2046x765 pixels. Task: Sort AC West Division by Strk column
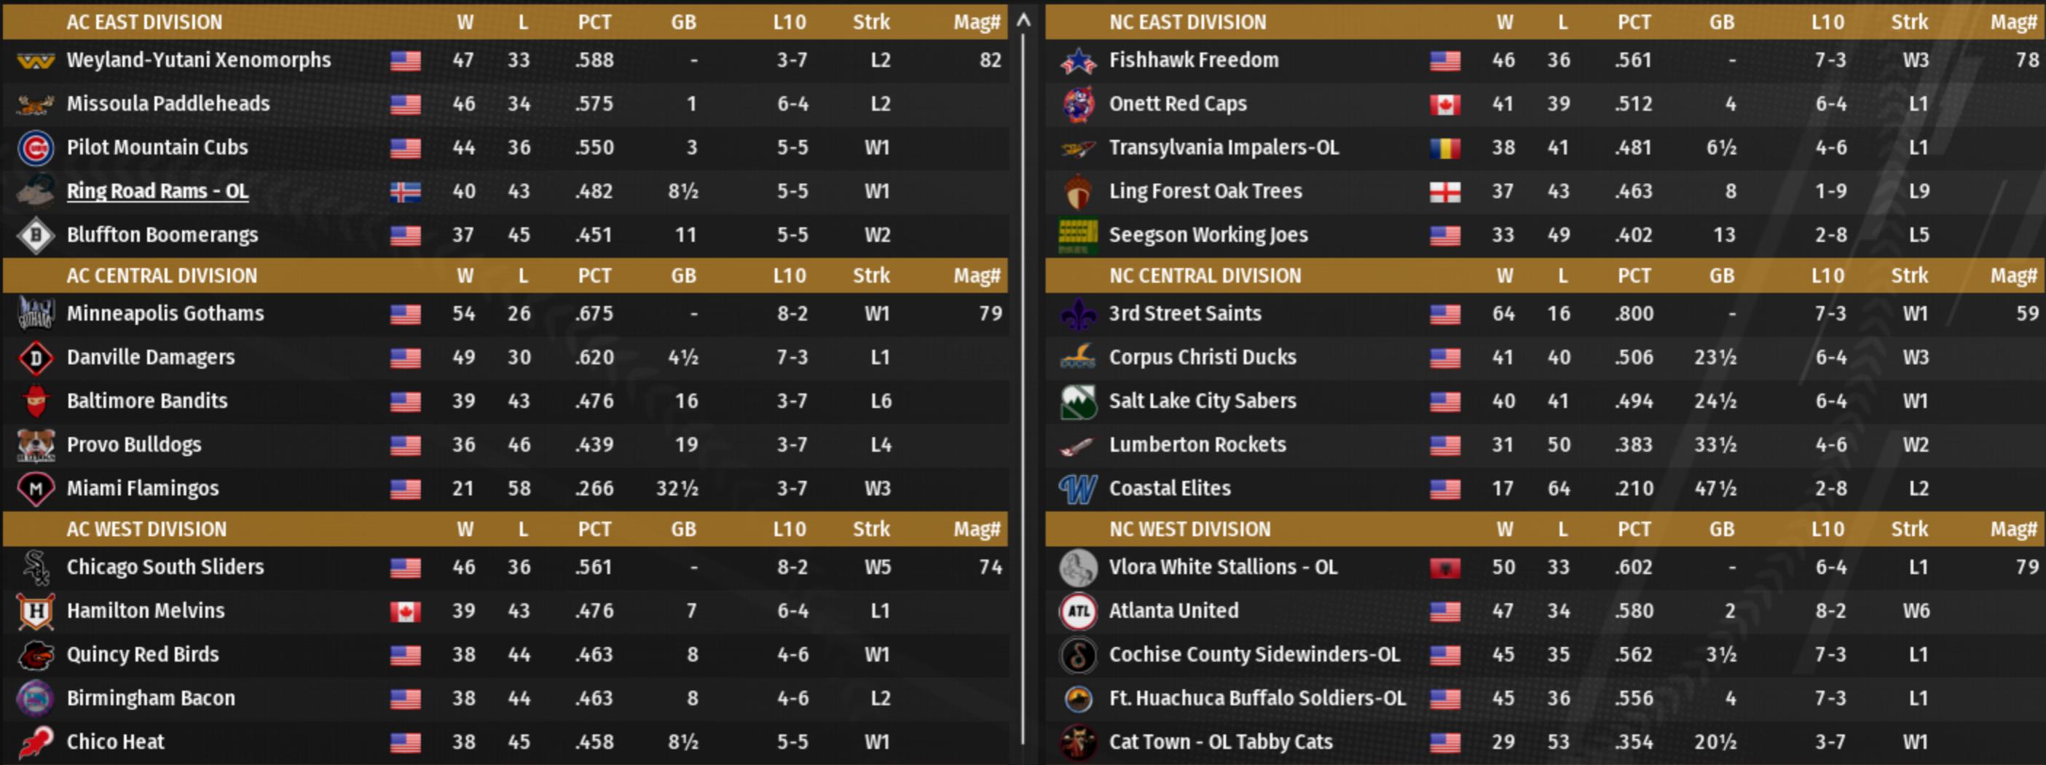coord(870,529)
